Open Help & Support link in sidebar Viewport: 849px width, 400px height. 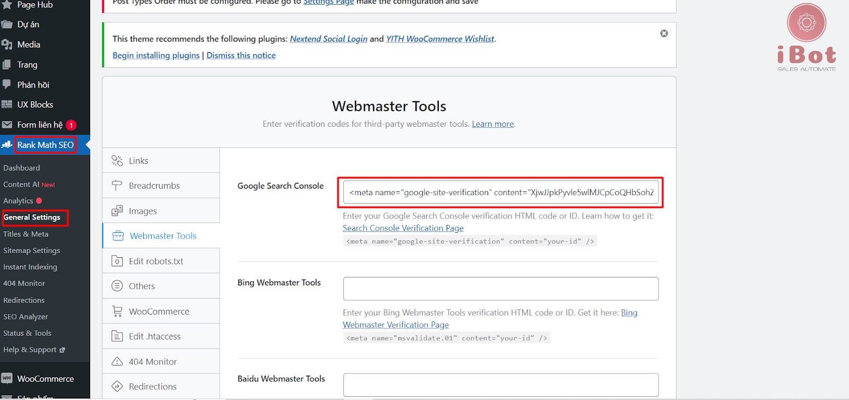pyautogui.click(x=30, y=350)
